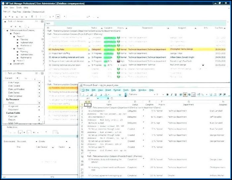
Task: Click the Name column header in task list
Action: (69, 28)
